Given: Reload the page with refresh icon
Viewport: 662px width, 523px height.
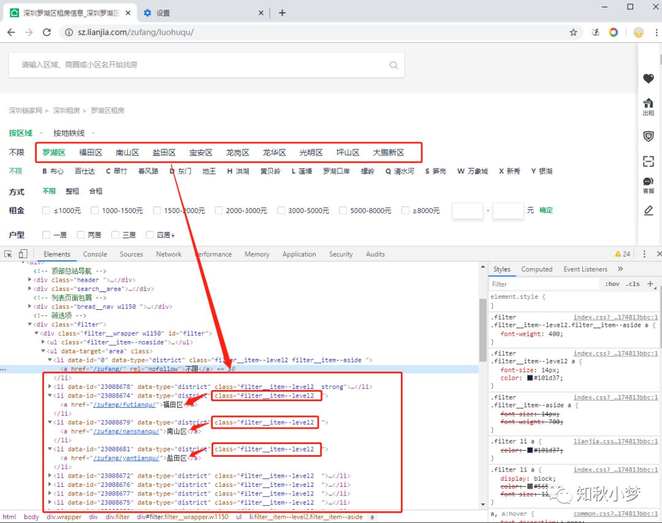Looking at the screenshot, I should (47, 32).
